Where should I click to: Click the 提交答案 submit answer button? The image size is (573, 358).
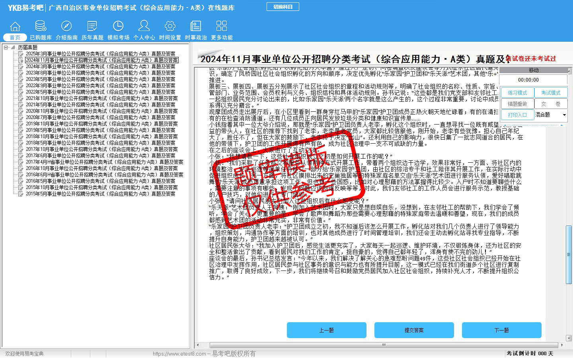click(414, 330)
